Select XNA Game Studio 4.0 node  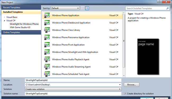[x=20, y=27]
